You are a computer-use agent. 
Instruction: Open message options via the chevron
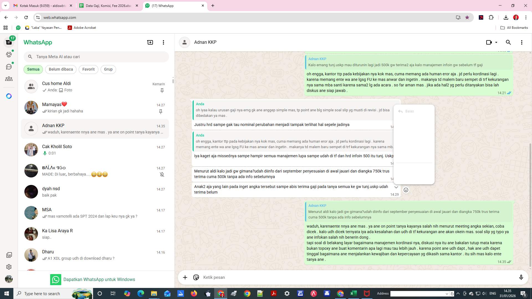[x=396, y=187]
